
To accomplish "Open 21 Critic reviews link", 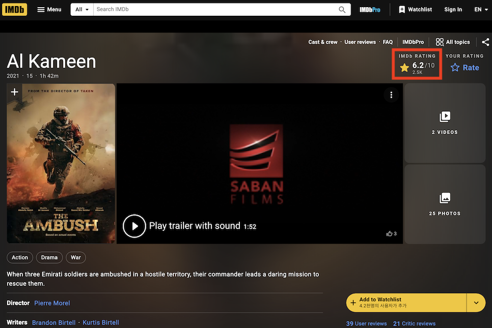I will 414,323.
